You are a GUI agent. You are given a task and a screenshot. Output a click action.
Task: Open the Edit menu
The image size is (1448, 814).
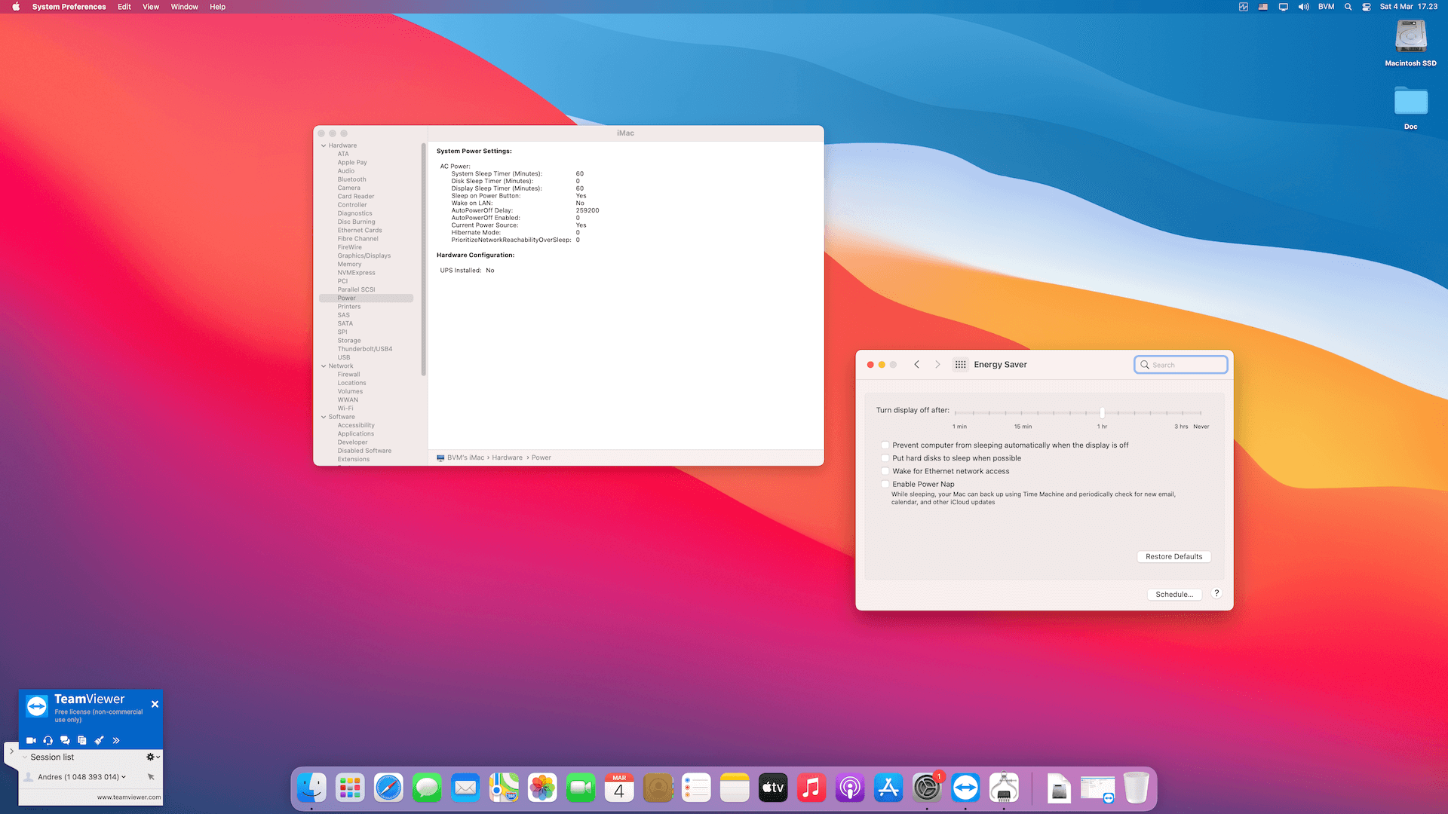pos(124,7)
